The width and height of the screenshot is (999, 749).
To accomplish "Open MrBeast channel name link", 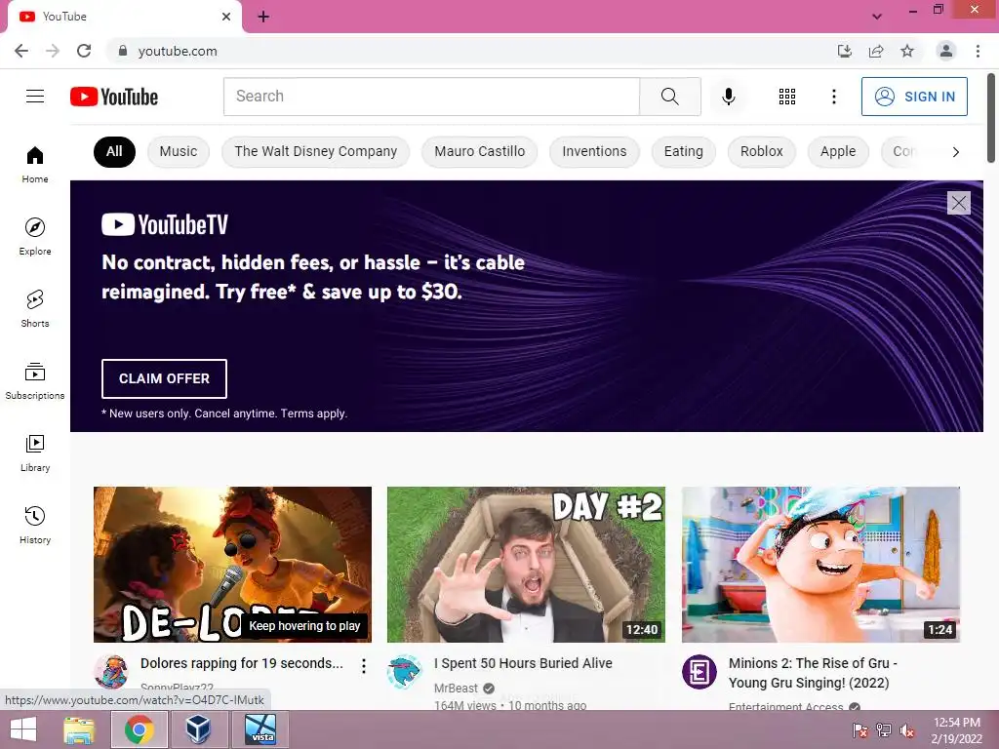I will 456,688.
